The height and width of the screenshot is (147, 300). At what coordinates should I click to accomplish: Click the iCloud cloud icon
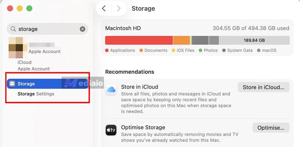tap(111, 89)
